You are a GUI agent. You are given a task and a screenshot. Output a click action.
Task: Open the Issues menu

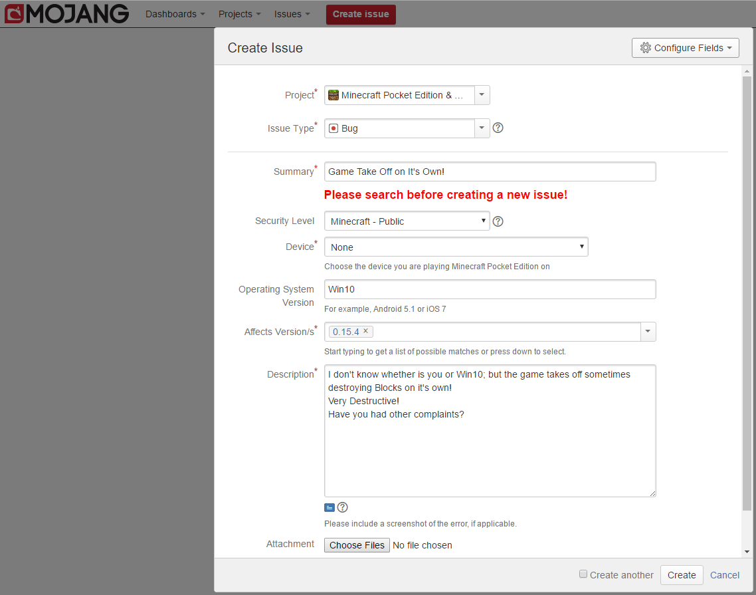[x=292, y=14]
